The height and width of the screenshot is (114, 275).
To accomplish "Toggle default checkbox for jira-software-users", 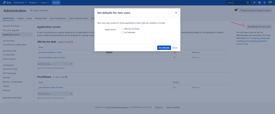I will coord(174,87).
